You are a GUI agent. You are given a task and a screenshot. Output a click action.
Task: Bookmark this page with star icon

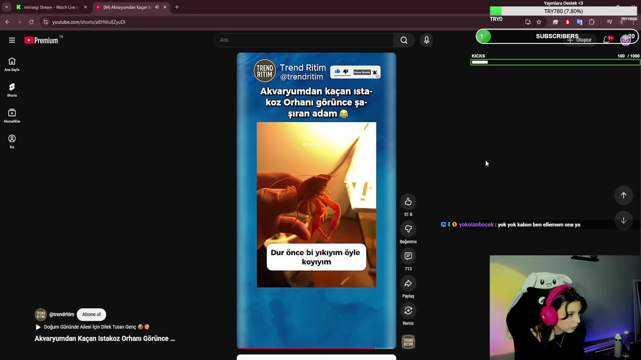539,22
